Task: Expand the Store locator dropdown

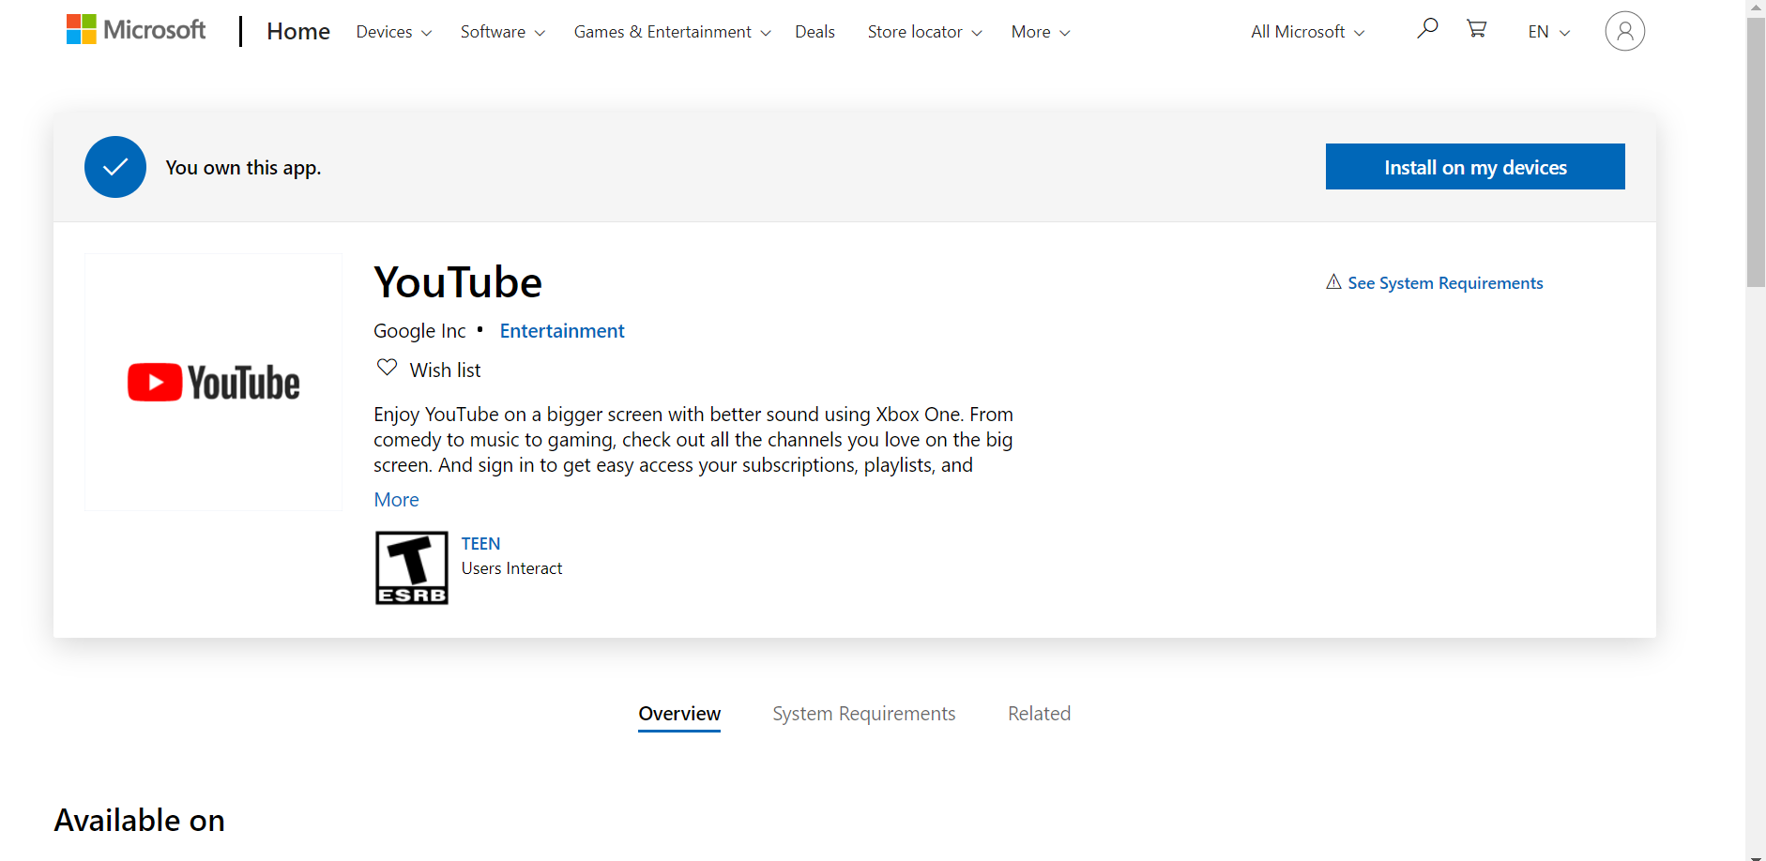Action: [924, 32]
